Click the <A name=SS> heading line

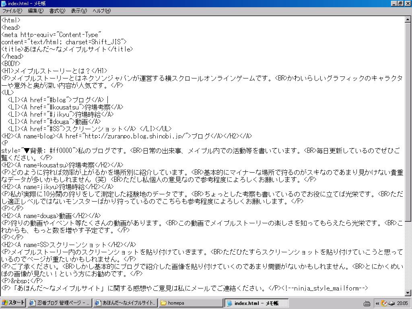pyautogui.click(x=69, y=245)
